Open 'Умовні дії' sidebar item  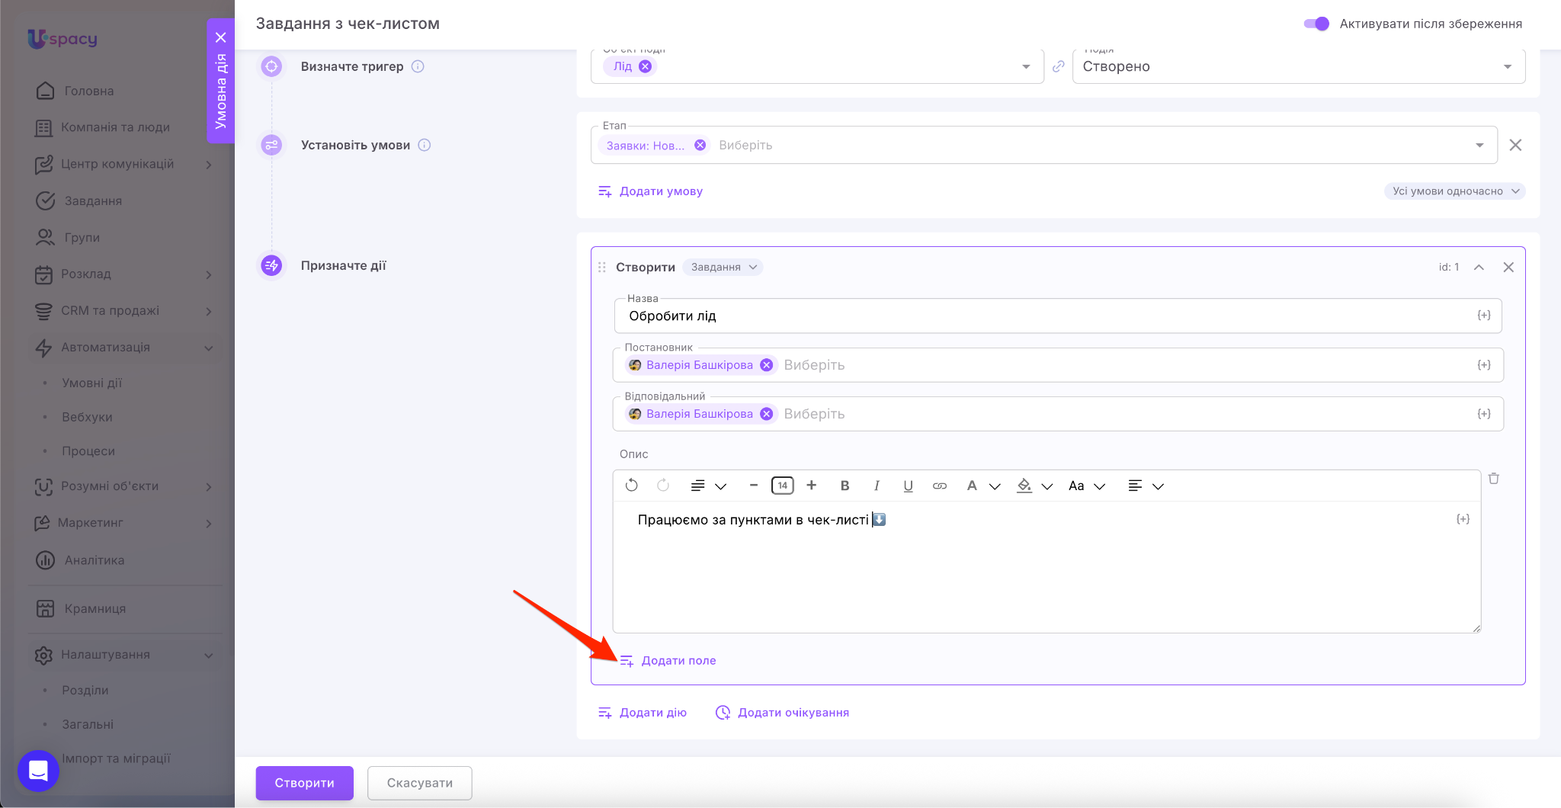pyautogui.click(x=92, y=383)
